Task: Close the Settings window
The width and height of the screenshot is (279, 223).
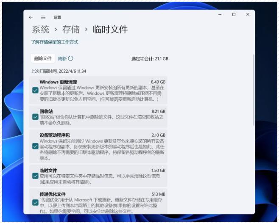Action: point(248,14)
